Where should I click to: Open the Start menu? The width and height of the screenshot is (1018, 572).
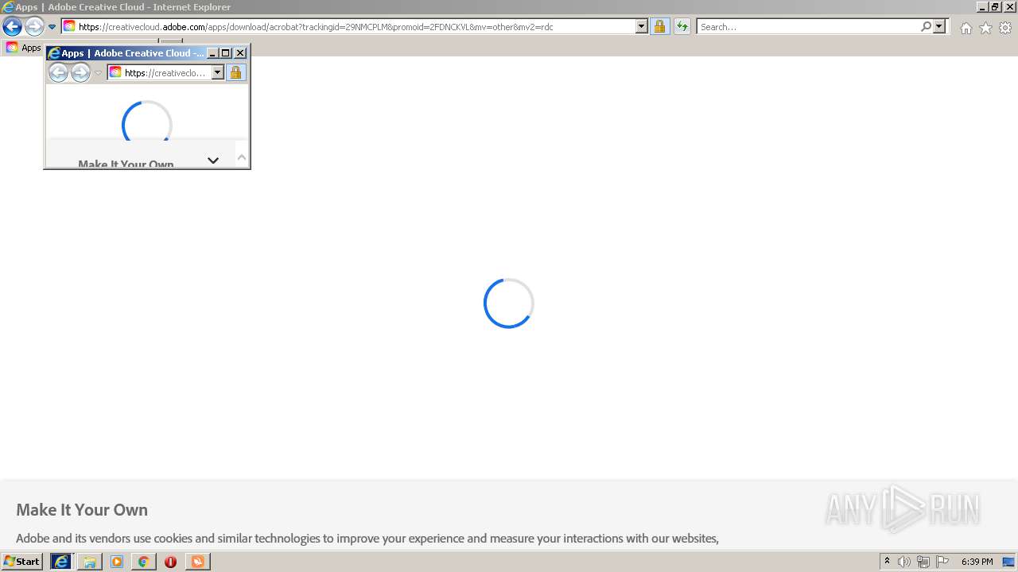pyautogui.click(x=22, y=562)
